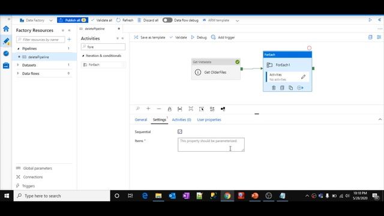
Task: Open the Author pencil icon in sidebar
Action: pos(6,41)
